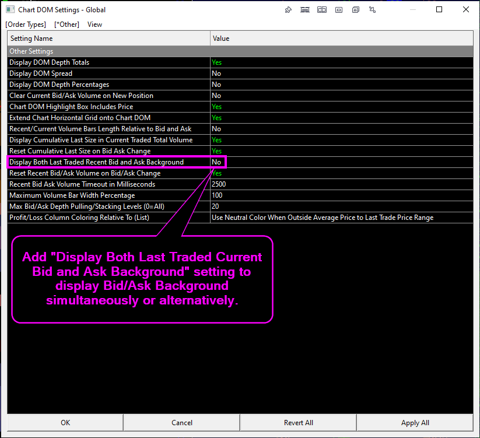Image resolution: width=480 pixels, height=438 pixels.
Task: Toggle Reset Recent Bid/Ask Volume Yes value
Action: pyautogui.click(x=342, y=173)
